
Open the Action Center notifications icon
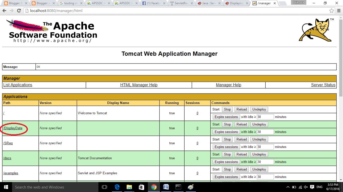tap(312, 187)
